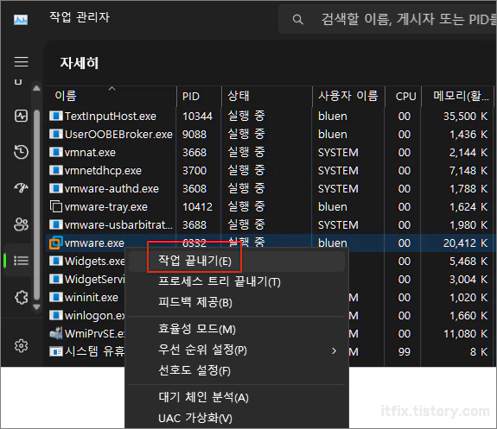Open Startup apps page in sidebar
Viewport: 497px width, 429px height.
click(x=22, y=188)
